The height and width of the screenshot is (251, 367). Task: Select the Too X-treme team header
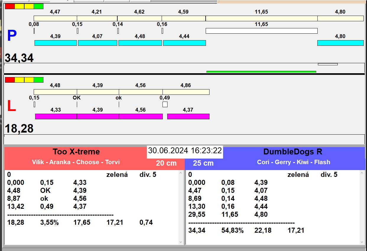point(76,152)
